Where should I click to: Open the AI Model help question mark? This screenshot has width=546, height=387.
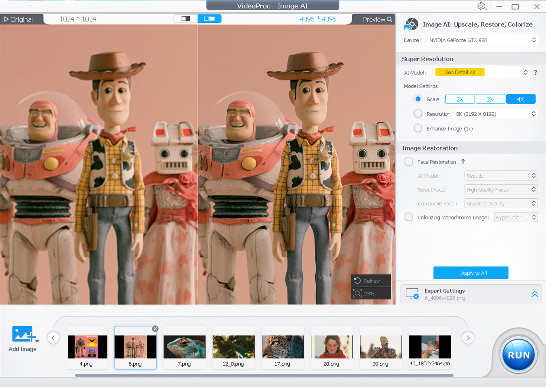point(536,72)
